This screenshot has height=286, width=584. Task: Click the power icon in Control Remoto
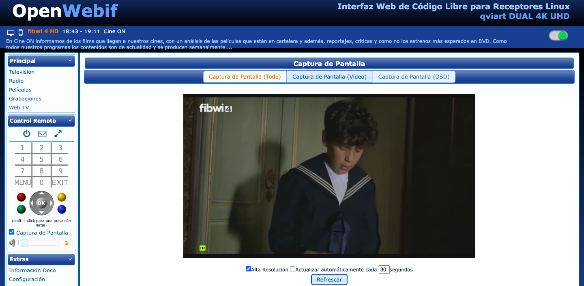(x=27, y=134)
